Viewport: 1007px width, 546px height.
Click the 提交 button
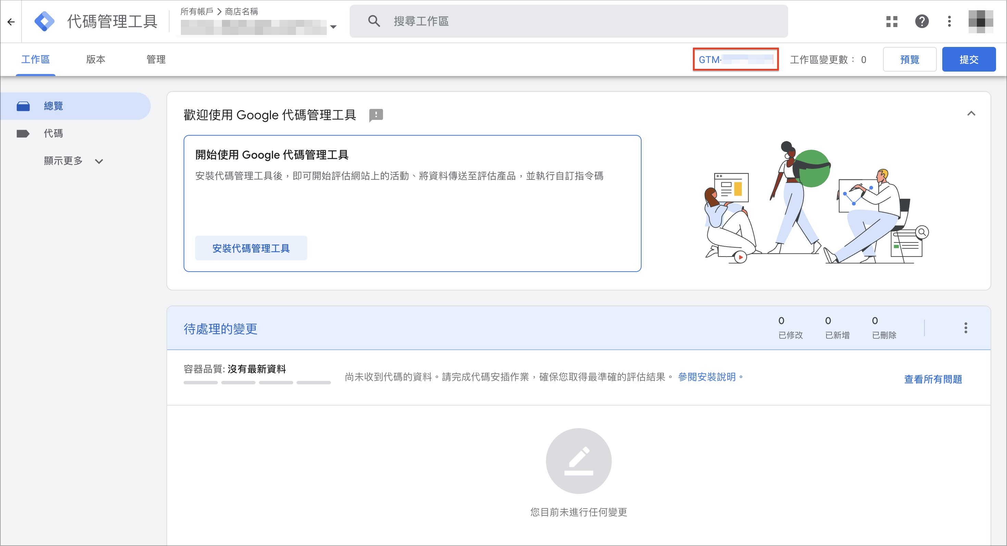(969, 59)
